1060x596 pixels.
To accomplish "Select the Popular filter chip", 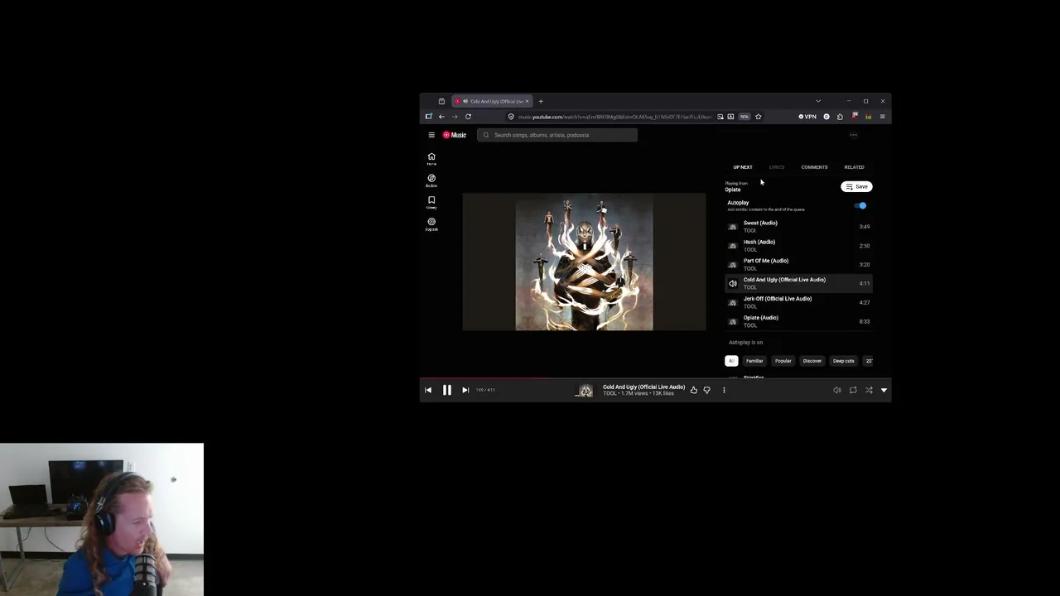I will pyautogui.click(x=783, y=361).
